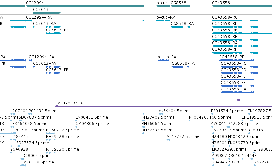Open the AT17722.5prime EST label
The width and height of the screenshot is (272, 167).
pos(183,137)
